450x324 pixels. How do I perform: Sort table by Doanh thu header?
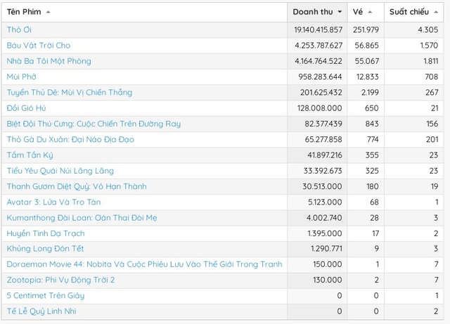314,13
